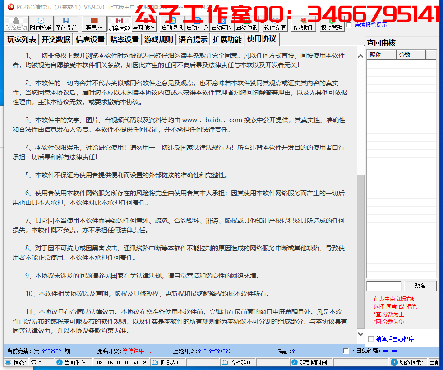
Task: Click the clock icon beside 群到期时间
Action: (x=295, y=362)
